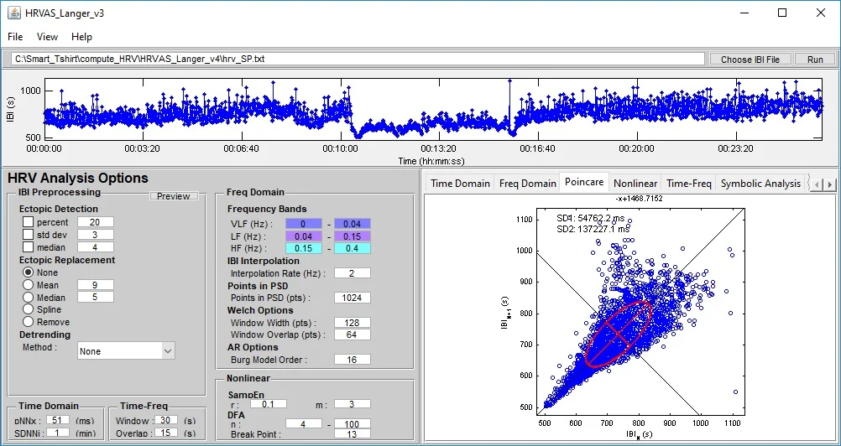Click the percent threshold field showing 20
Viewport: 841px width, 446px height.
coord(96,222)
